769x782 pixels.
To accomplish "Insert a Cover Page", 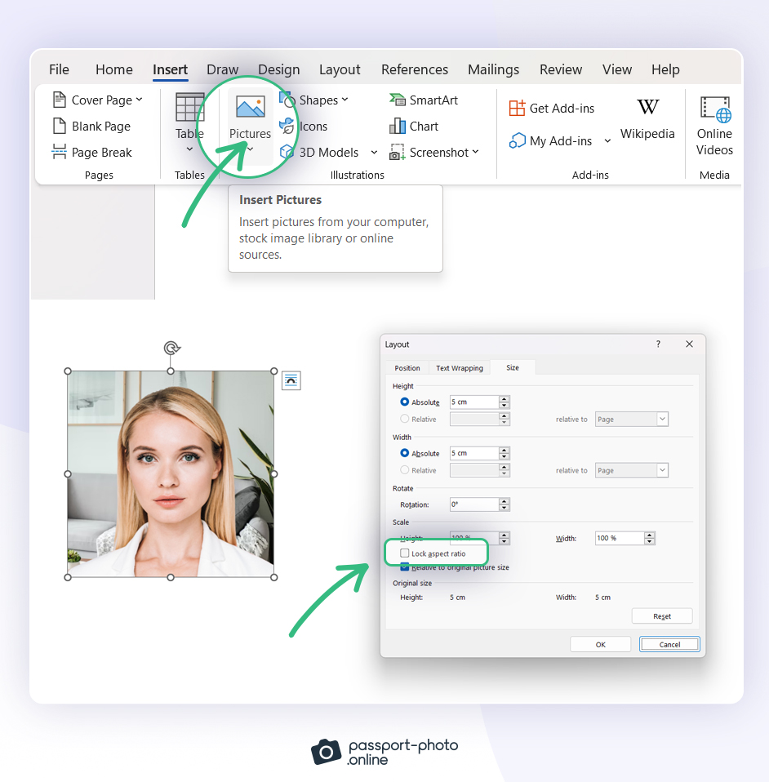I will pyautogui.click(x=97, y=100).
